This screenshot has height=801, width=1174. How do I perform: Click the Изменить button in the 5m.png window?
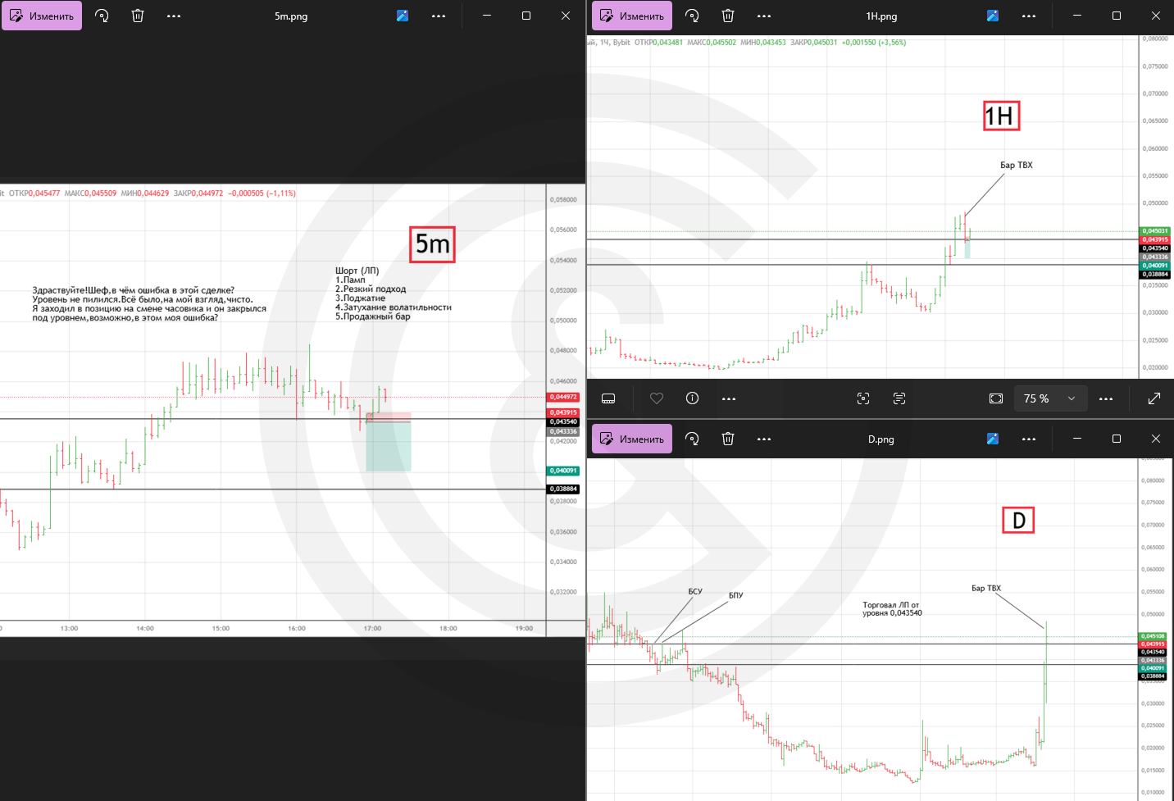pos(42,16)
